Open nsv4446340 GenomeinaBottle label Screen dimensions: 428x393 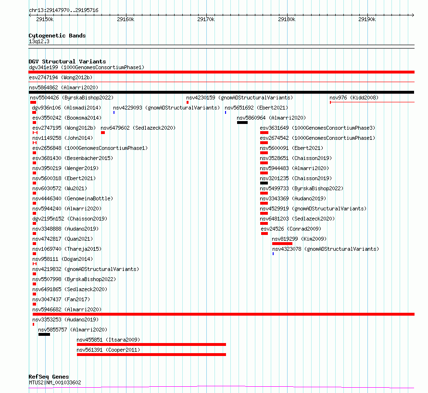[x=73, y=198]
